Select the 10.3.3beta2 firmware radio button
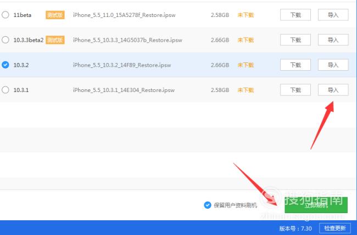Screen dimensions: 357x235 tap(5, 40)
